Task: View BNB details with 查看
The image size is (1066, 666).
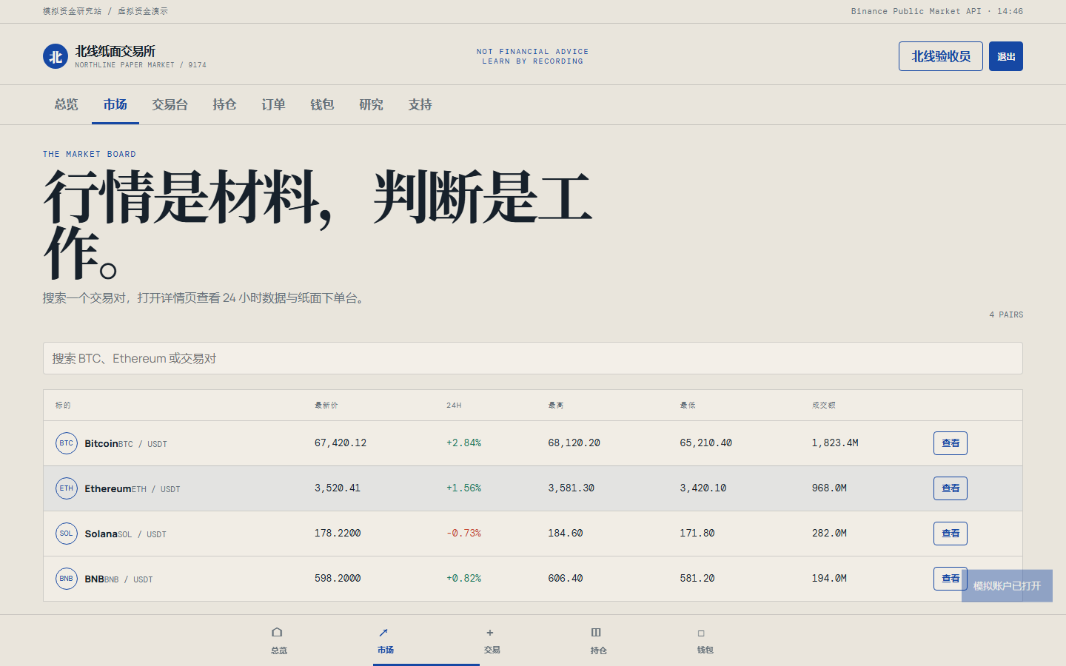Action: 951,579
